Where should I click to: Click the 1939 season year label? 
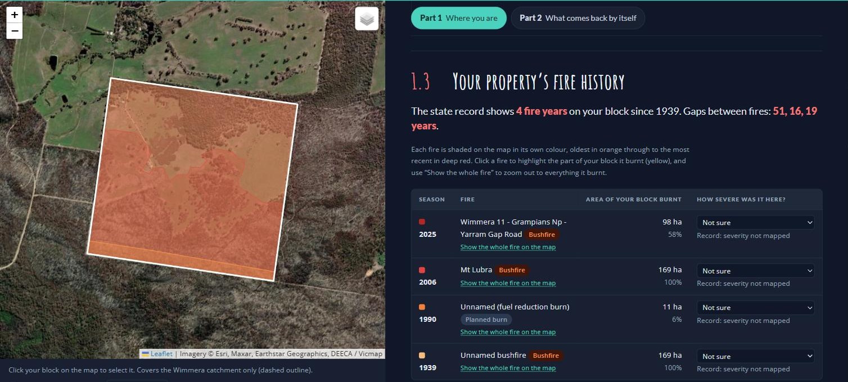coord(427,368)
